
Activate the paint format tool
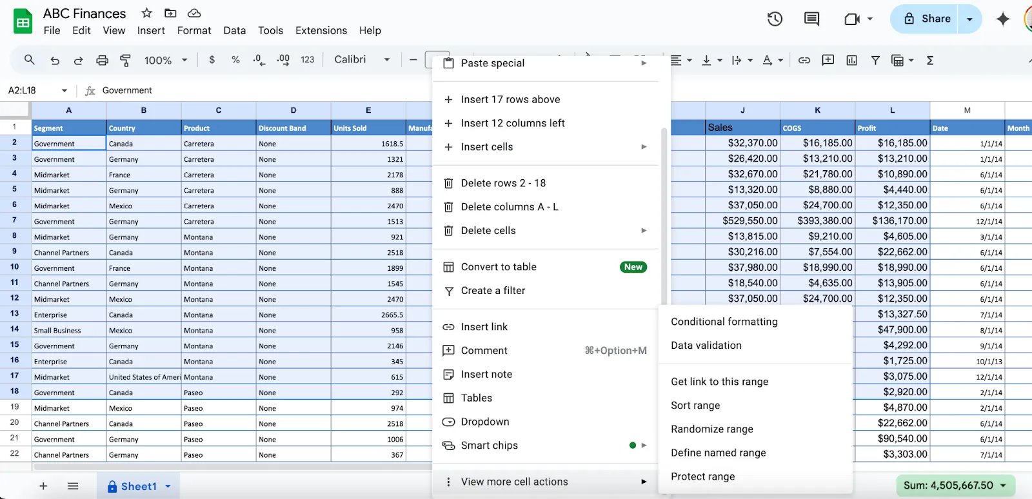coord(125,61)
